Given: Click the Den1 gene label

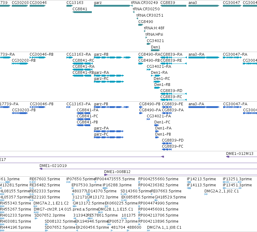Looking at the screenshot, I should [x=156, y=47].
